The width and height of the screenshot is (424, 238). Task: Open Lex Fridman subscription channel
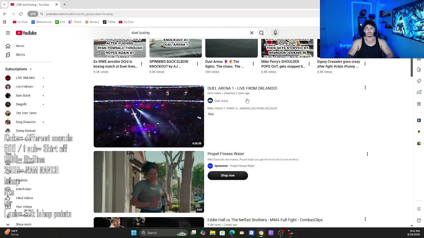[x=25, y=87]
